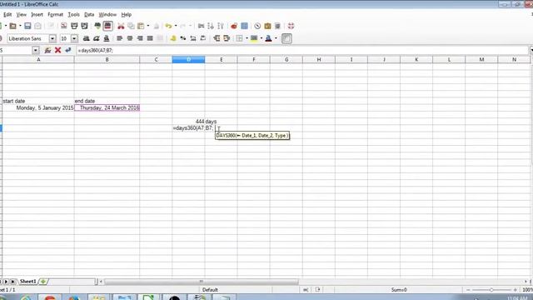Add new sheet with plus button
The width and height of the screenshot is (533, 300).
43,282
